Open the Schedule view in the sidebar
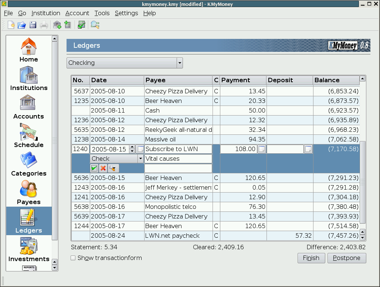This screenshot has height=287, width=380. pos(29,136)
